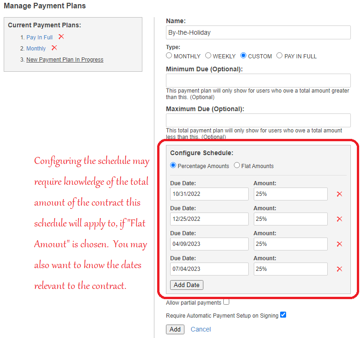The height and width of the screenshot is (338, 361).
Task: Click the Add button to save plan
Action: tap(175, 329)
